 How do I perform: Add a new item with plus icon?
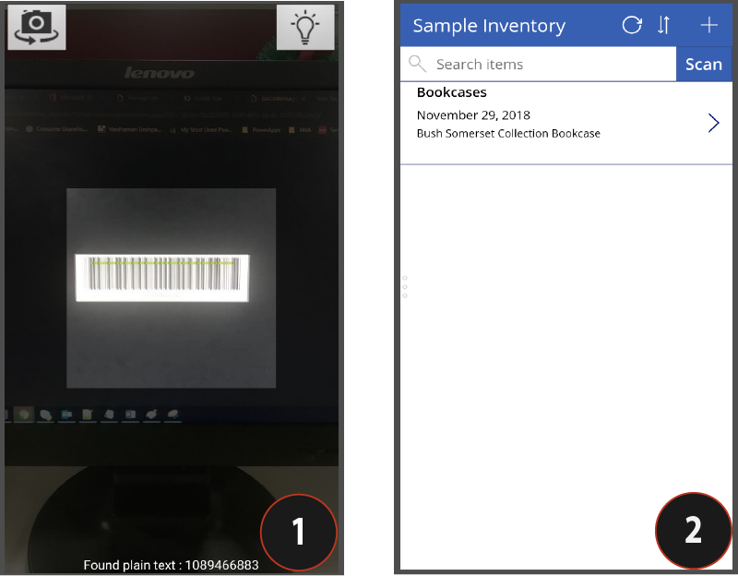(x=708, y=25)
